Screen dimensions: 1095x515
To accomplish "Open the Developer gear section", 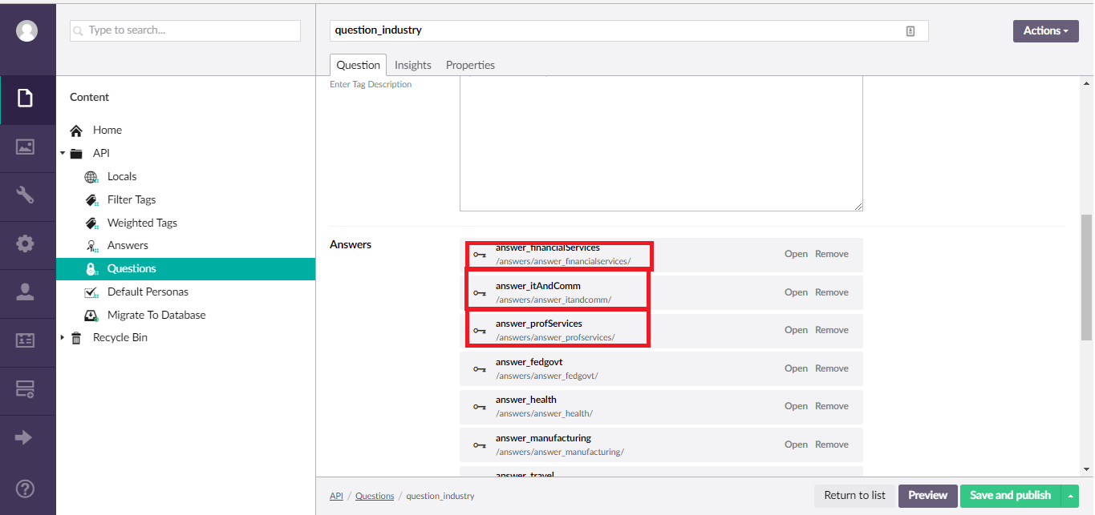I will point(26,243).
